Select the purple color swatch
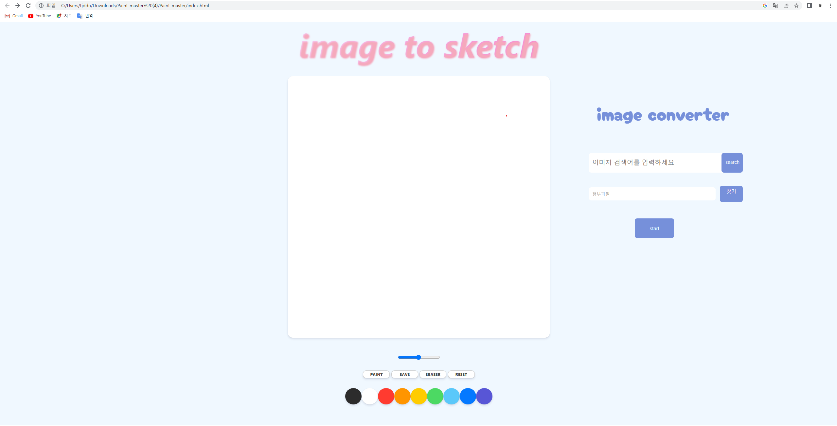This screenshot has width=837, height=426. click(484, 396)
